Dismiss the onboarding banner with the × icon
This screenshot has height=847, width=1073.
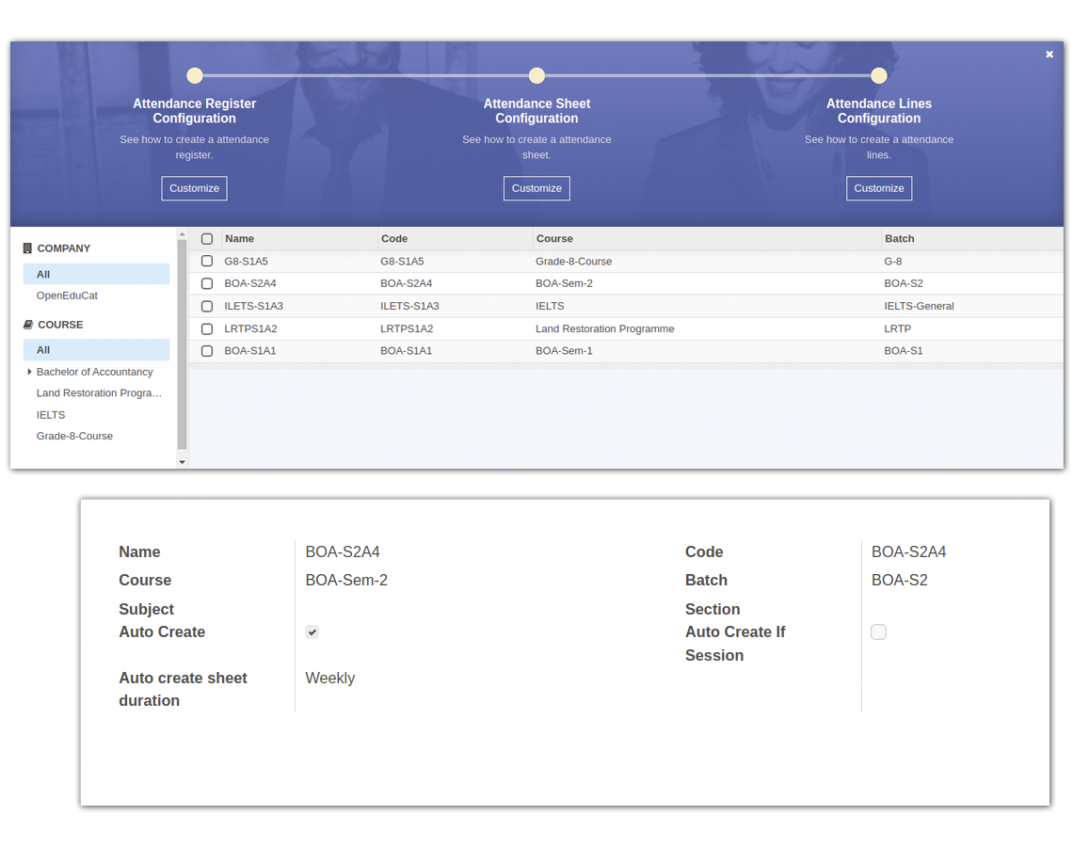click(x=1049, y=54)
